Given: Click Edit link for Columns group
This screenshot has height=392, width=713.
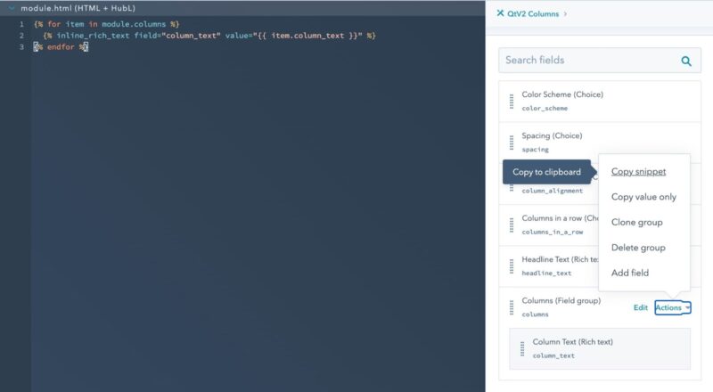Looking at the screenshot, I should (x=640, y=307).
